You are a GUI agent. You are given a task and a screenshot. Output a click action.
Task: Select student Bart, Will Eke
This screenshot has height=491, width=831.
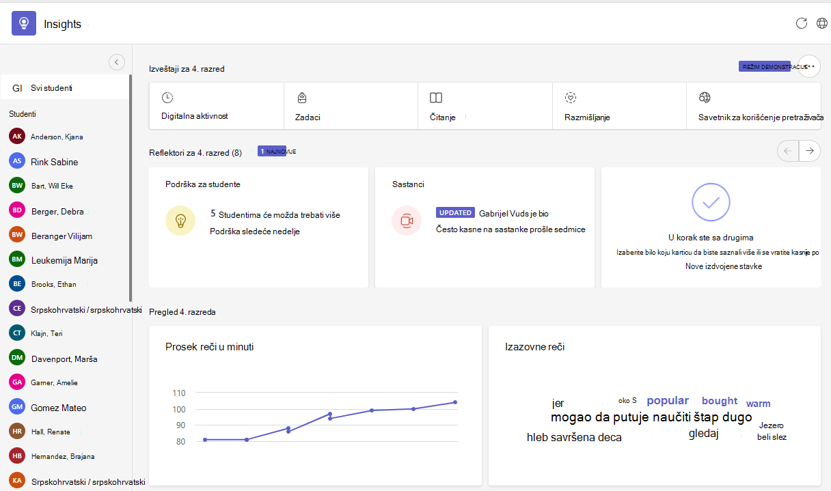pos(64,186)
